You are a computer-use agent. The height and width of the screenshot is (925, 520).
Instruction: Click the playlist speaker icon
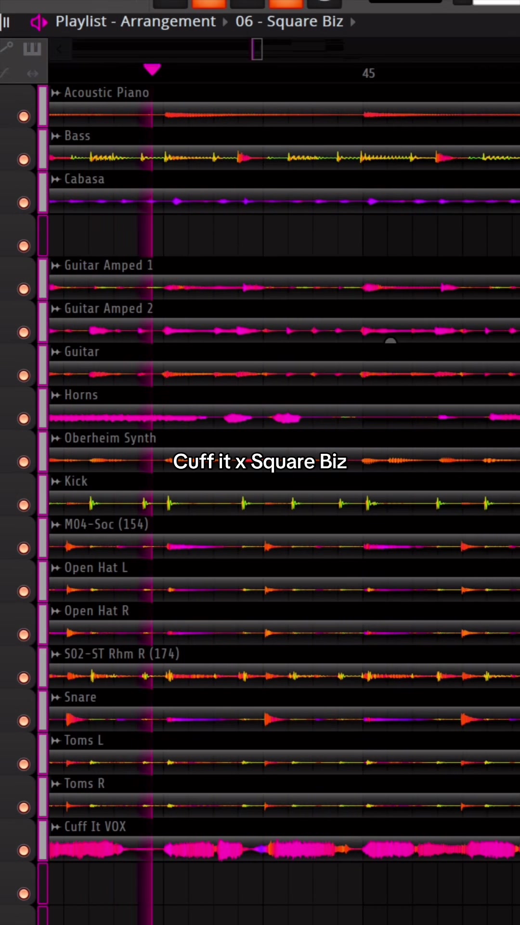tap(39, 22)
